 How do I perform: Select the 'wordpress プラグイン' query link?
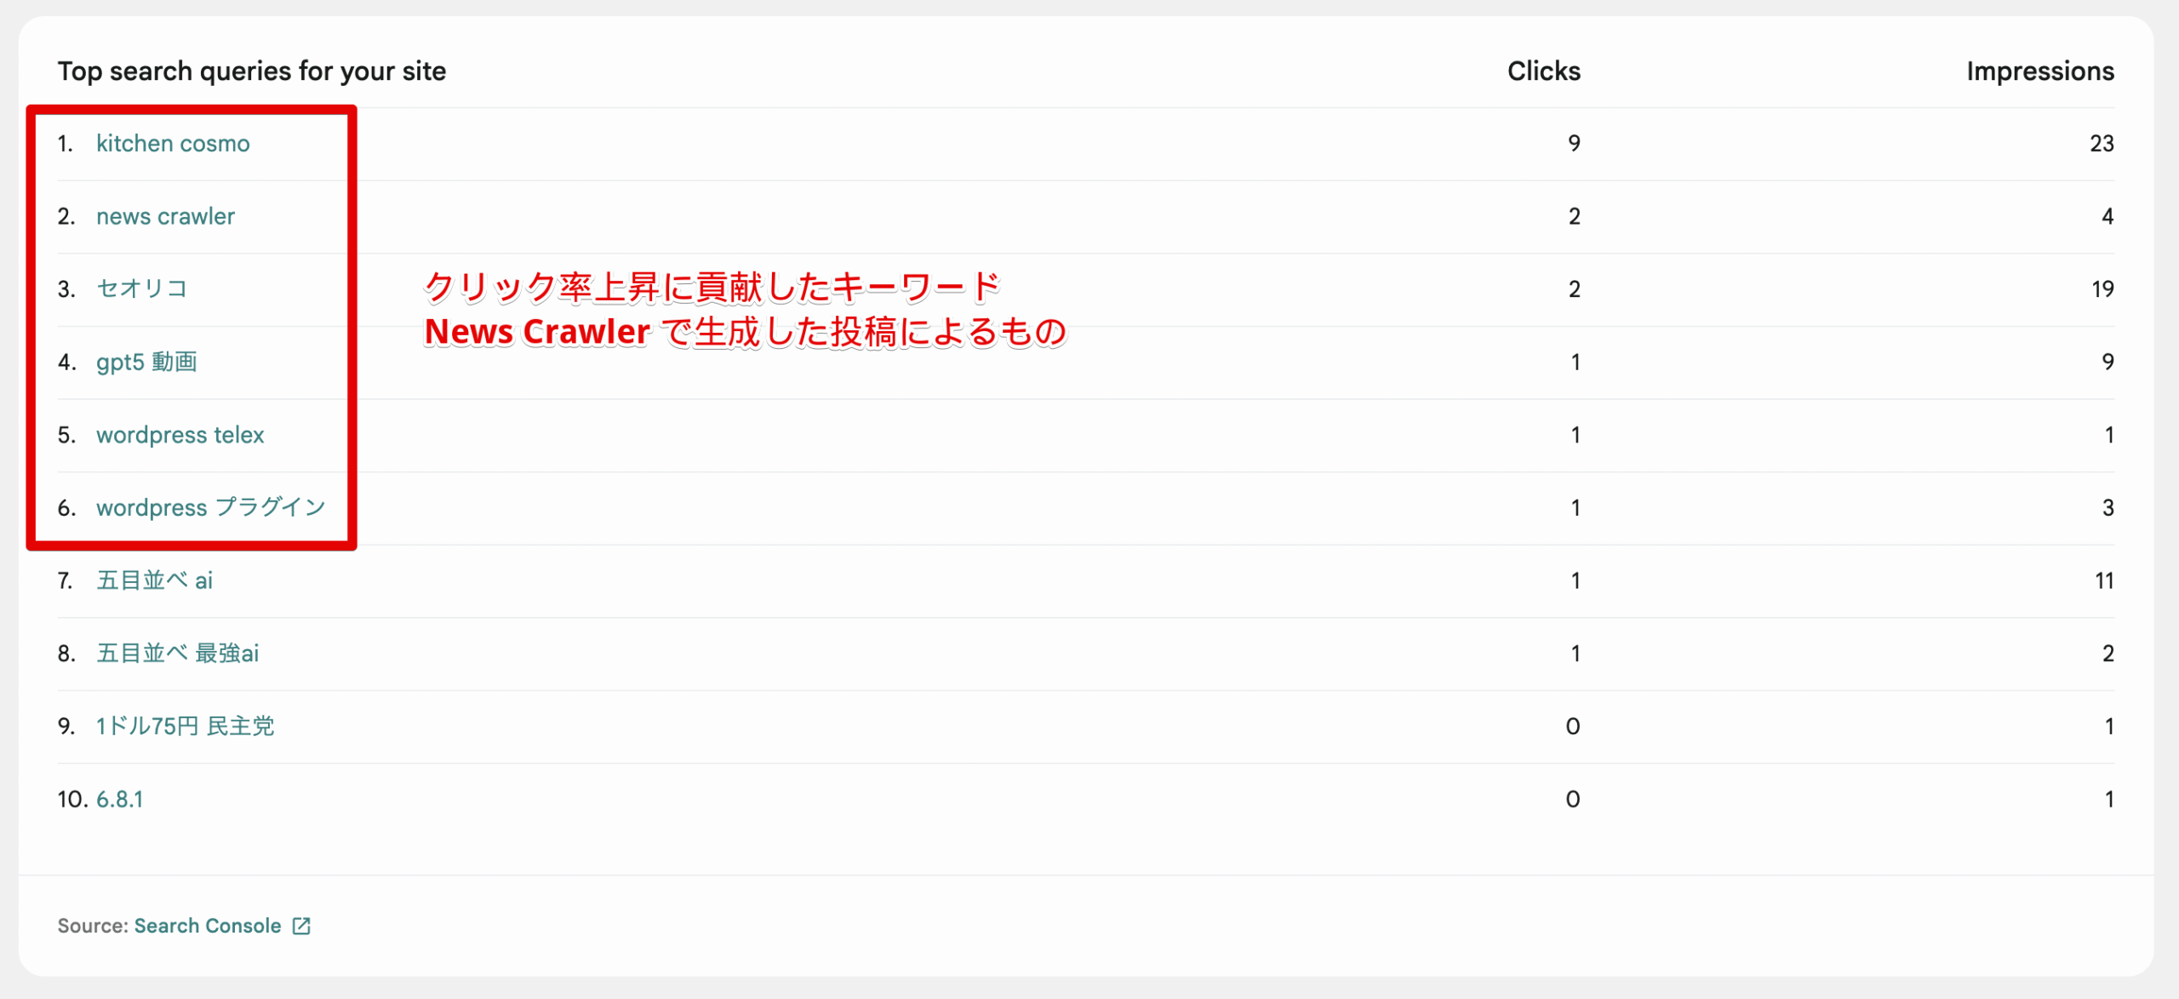(x=211, y=507)
